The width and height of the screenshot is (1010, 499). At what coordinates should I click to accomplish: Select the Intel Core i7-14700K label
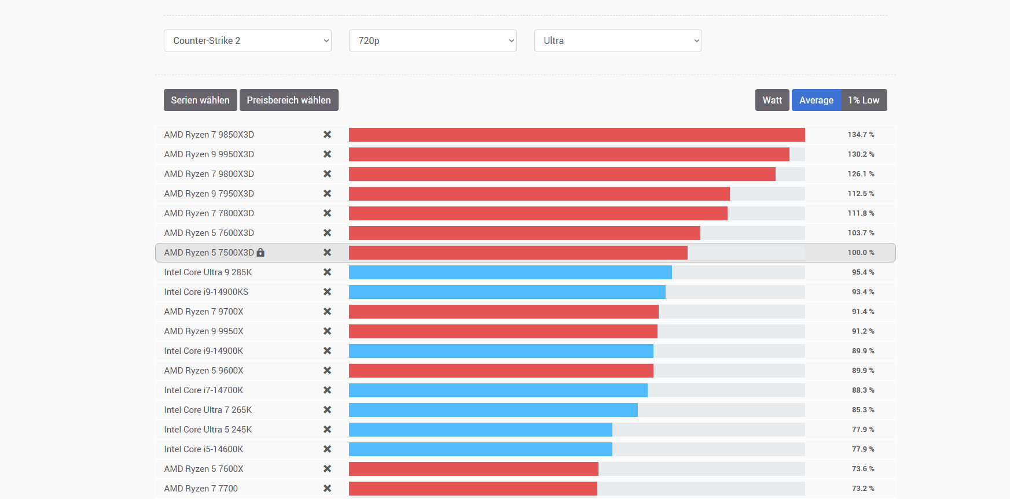(x=204, y=390)
